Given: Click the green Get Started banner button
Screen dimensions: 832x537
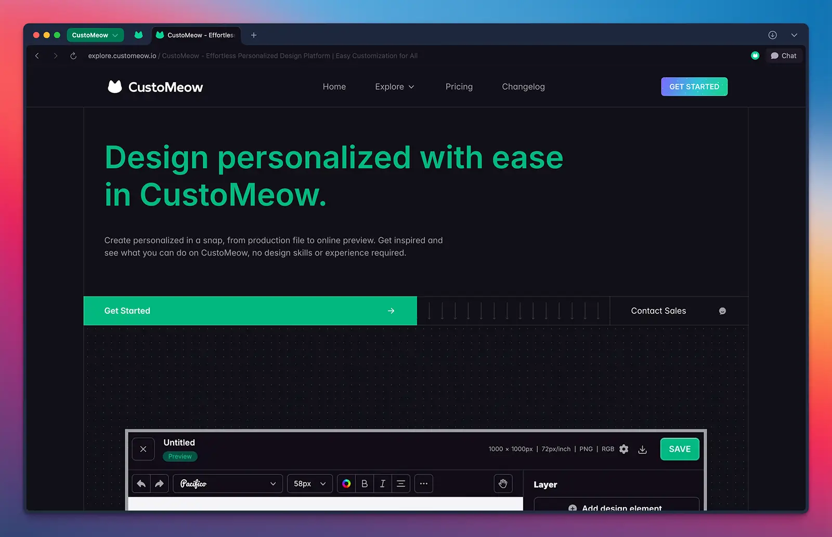Looking at the screenshot, I should [x=250, y=311].
